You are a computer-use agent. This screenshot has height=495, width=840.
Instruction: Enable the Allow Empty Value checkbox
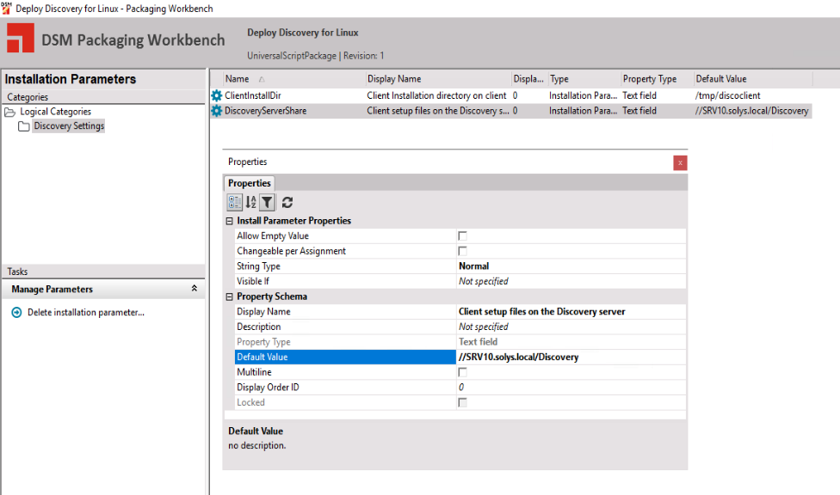pyautogui.click(x=462, y=236)
